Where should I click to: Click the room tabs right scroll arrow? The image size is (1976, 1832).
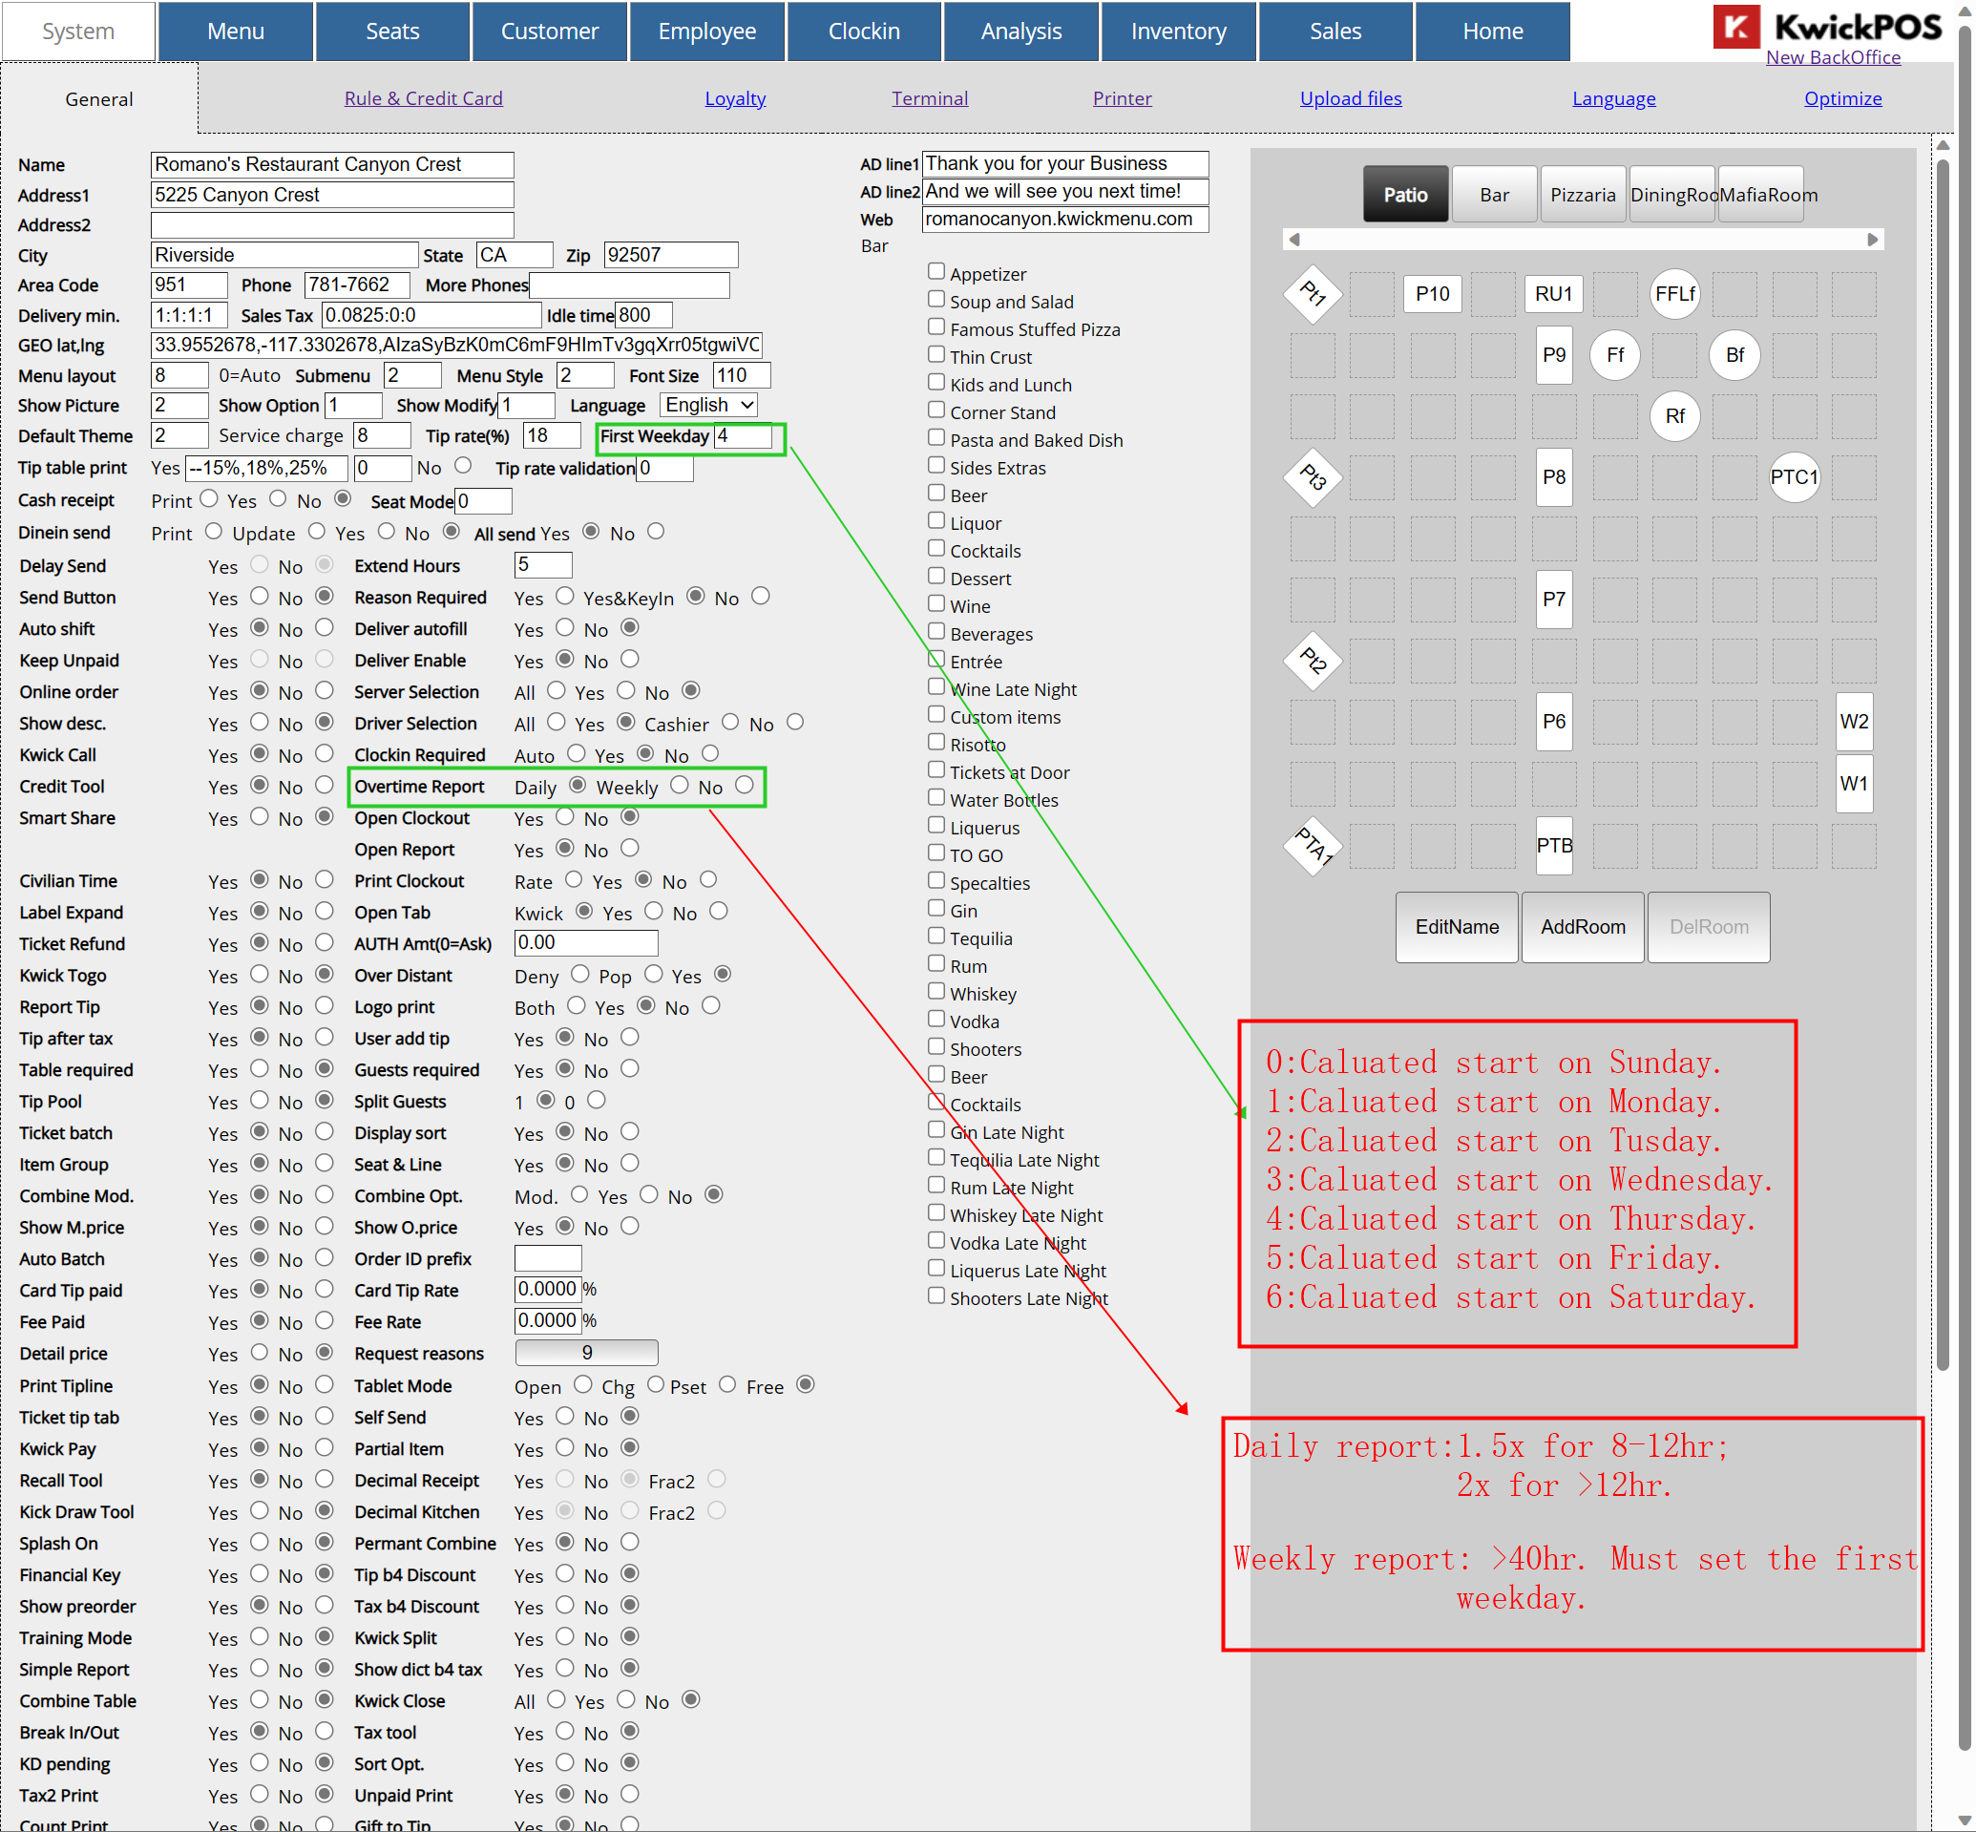1872,240
